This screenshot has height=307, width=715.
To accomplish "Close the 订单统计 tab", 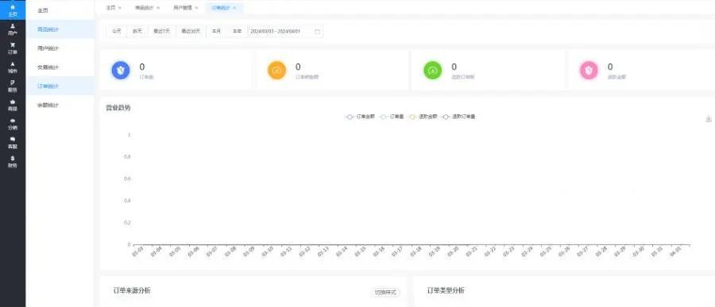I will coord(234,8).
